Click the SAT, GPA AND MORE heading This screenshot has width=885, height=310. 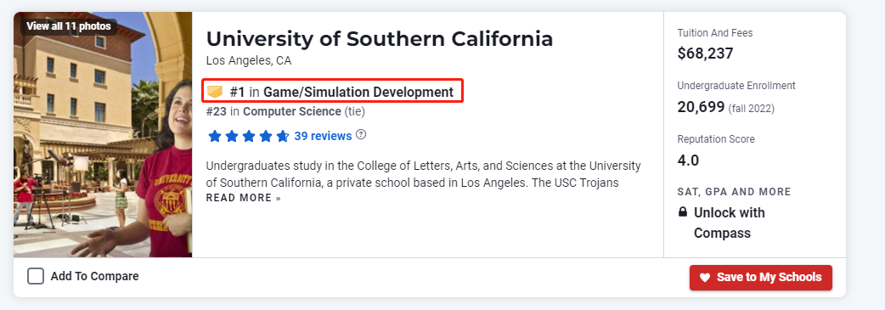[734, 192]
